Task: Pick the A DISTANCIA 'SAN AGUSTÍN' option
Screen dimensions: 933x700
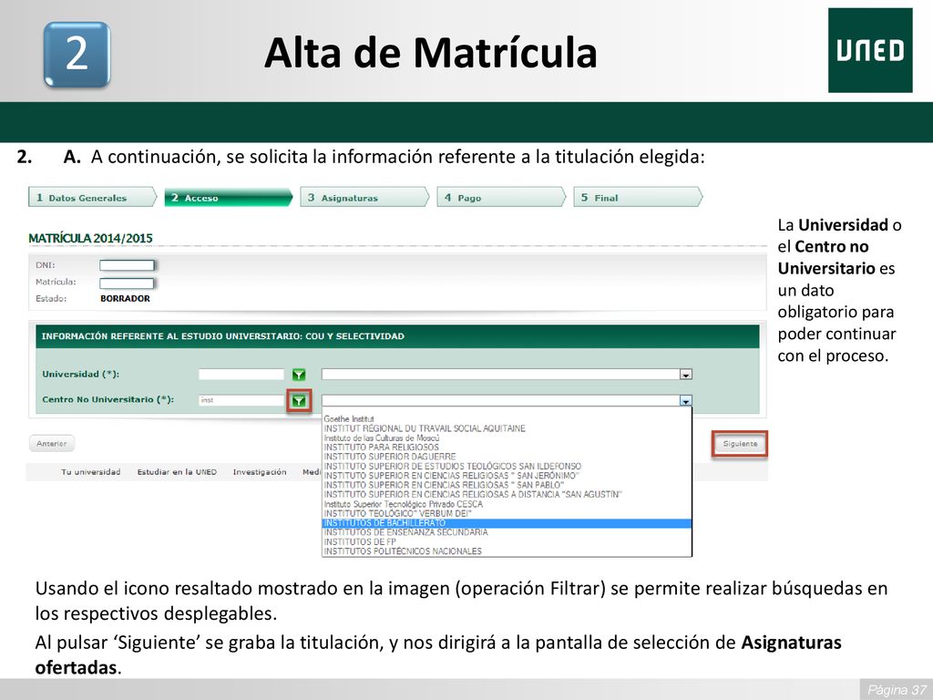Action: 507,495
